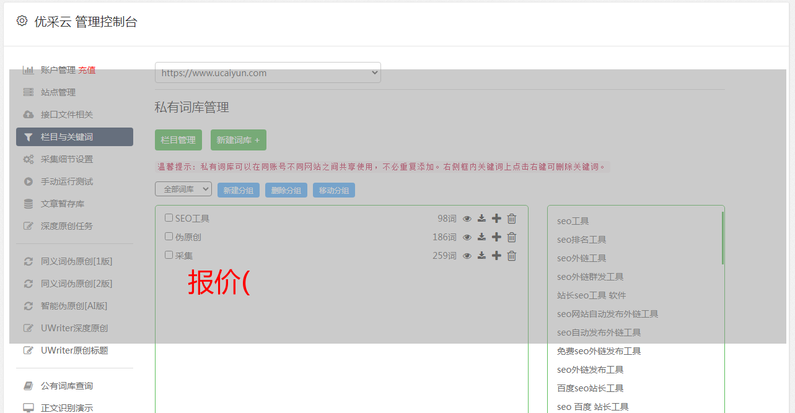
Task: Go to 采集细节设置 menu item
Action: [x=67, y=159]
